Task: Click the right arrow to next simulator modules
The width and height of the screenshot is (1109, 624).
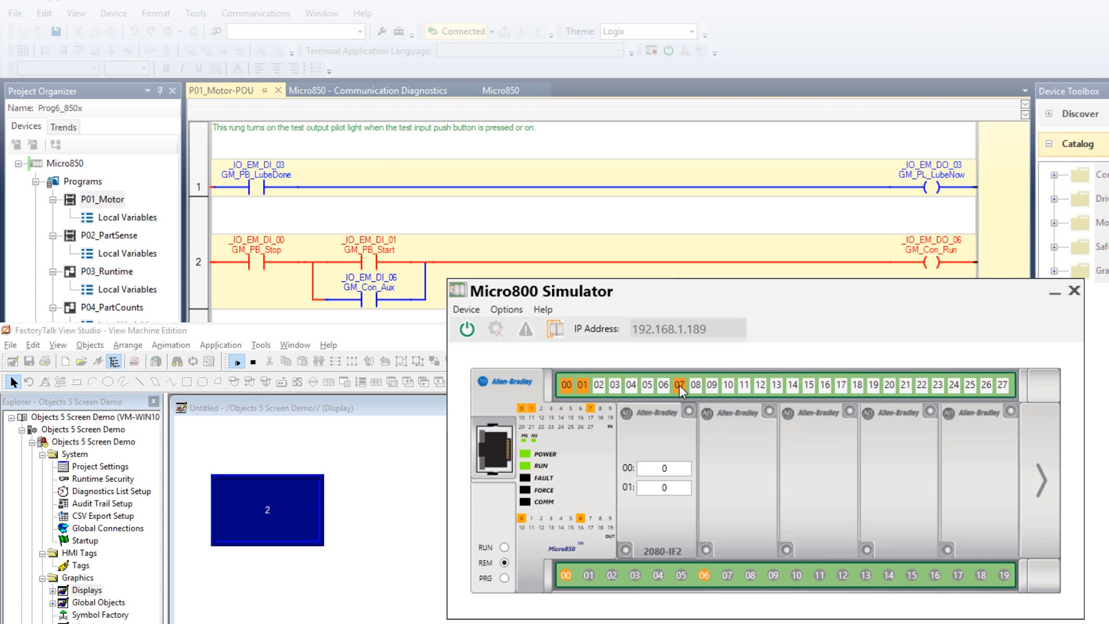Action: pos(1041,480)
